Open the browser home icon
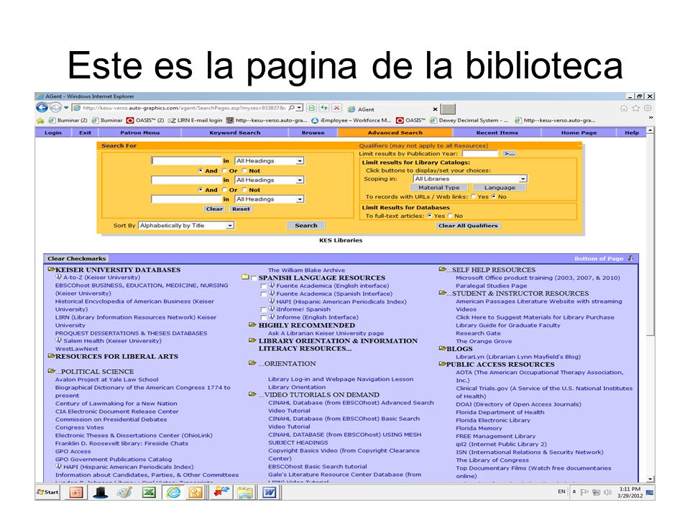The width and height of the screenshot is (690, 518). point(624,109)
